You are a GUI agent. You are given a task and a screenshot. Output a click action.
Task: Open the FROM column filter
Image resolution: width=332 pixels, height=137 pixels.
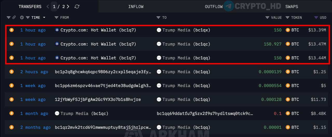(x=57, y=17)
